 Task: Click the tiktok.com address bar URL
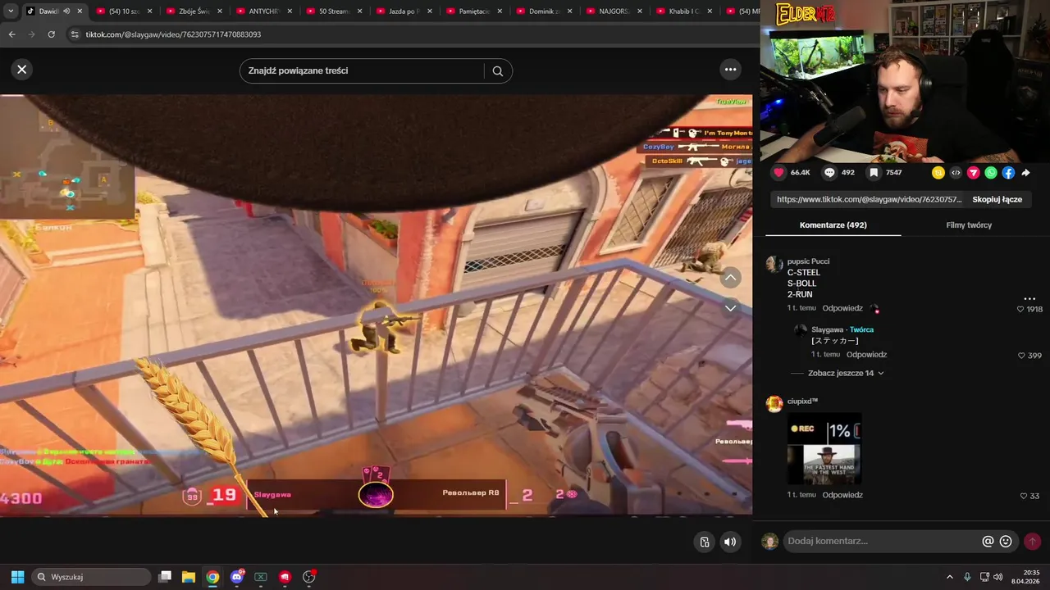[x=173, y=34]
